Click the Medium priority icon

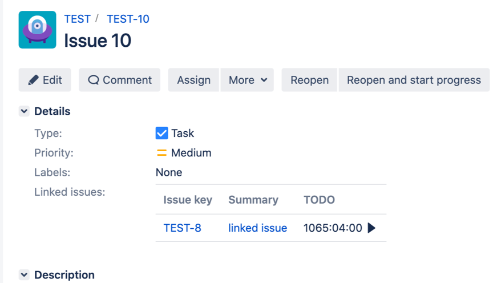[x=161, y=153]
